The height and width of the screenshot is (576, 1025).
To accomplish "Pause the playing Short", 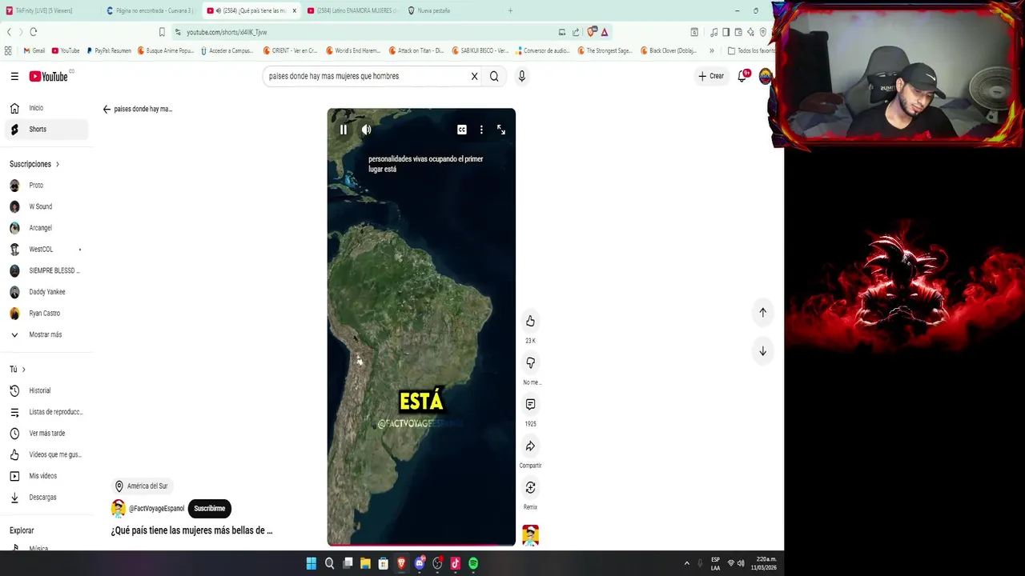I will [344, 130].
